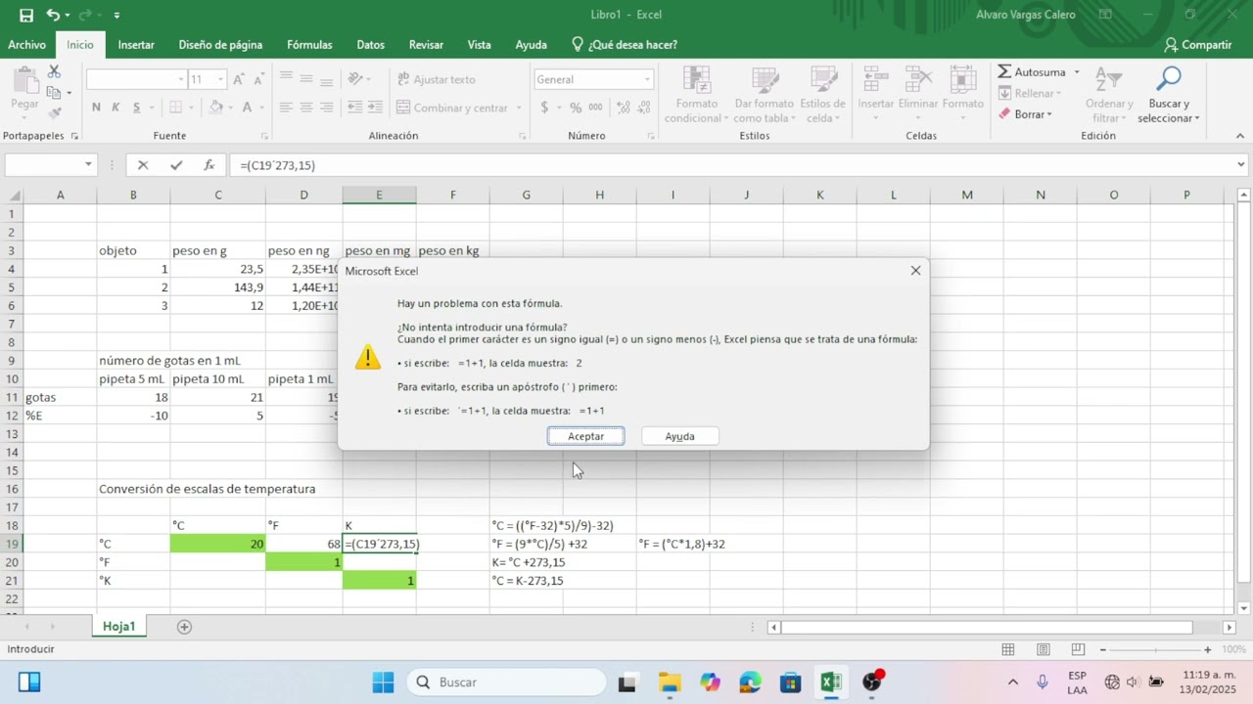Apply accounting currency format

[x=544, y=108]
